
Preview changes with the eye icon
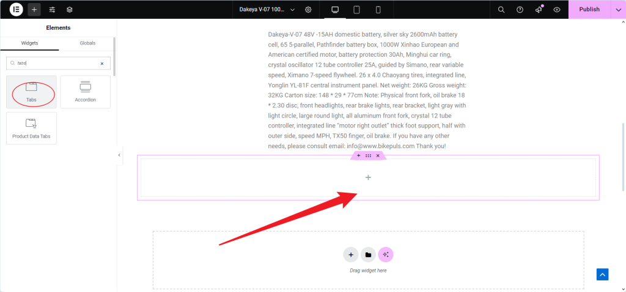click(x=557, y=10)
